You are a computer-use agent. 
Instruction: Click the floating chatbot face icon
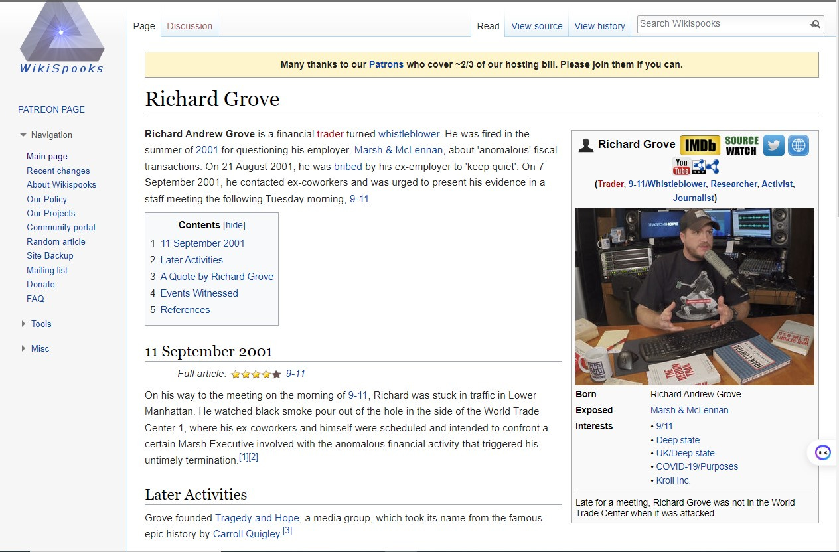tap(823, 453)
